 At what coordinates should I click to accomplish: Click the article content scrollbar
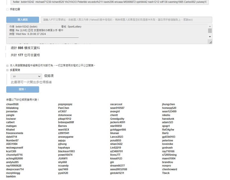[x=210, y=34]
